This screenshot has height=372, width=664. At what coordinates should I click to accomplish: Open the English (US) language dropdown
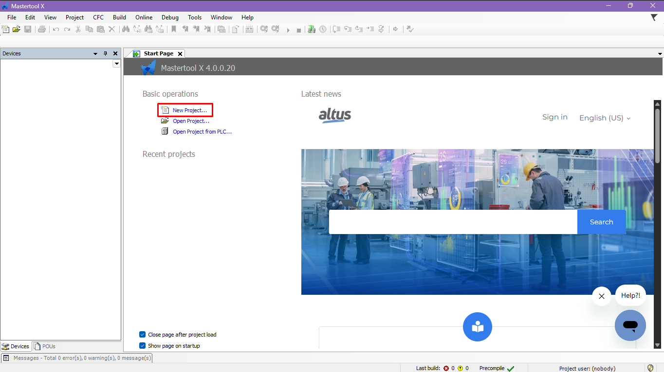coord(605,118)
